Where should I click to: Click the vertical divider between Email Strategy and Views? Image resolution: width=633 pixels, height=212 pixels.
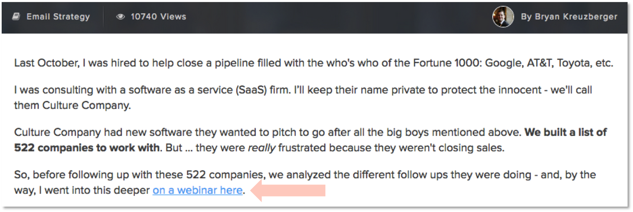(x=103, y=17)
